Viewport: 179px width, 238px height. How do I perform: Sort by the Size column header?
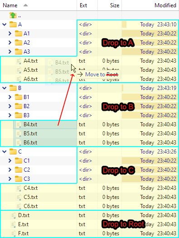coord(110,5)
